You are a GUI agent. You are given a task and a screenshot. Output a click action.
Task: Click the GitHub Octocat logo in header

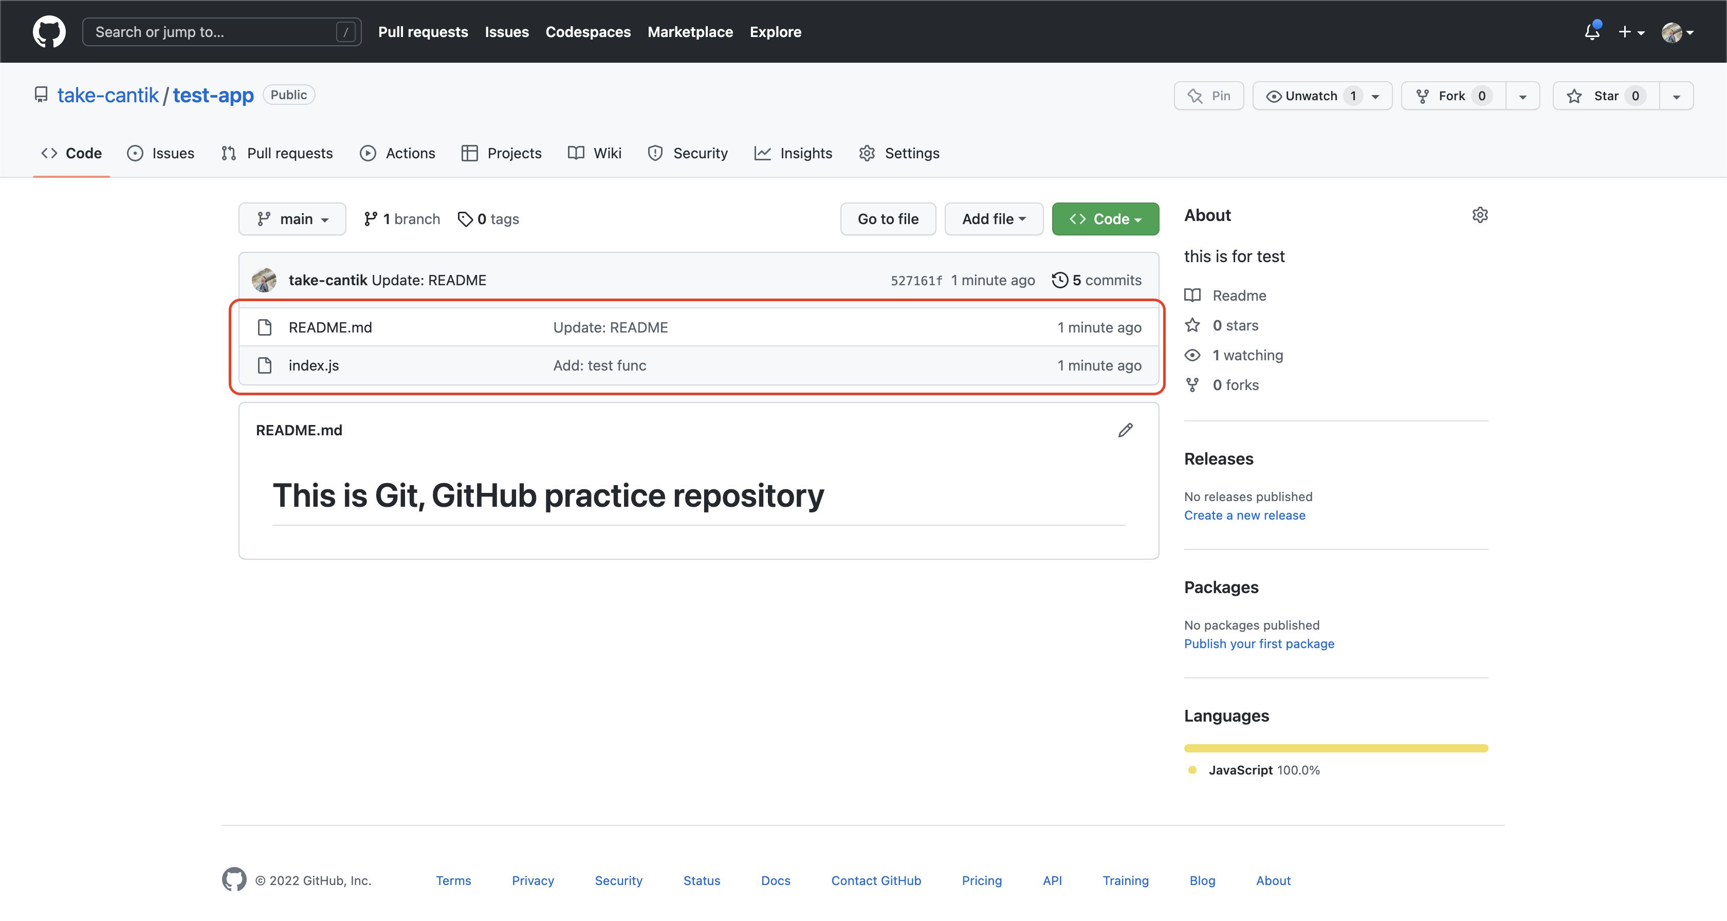(x=49, y=31)
